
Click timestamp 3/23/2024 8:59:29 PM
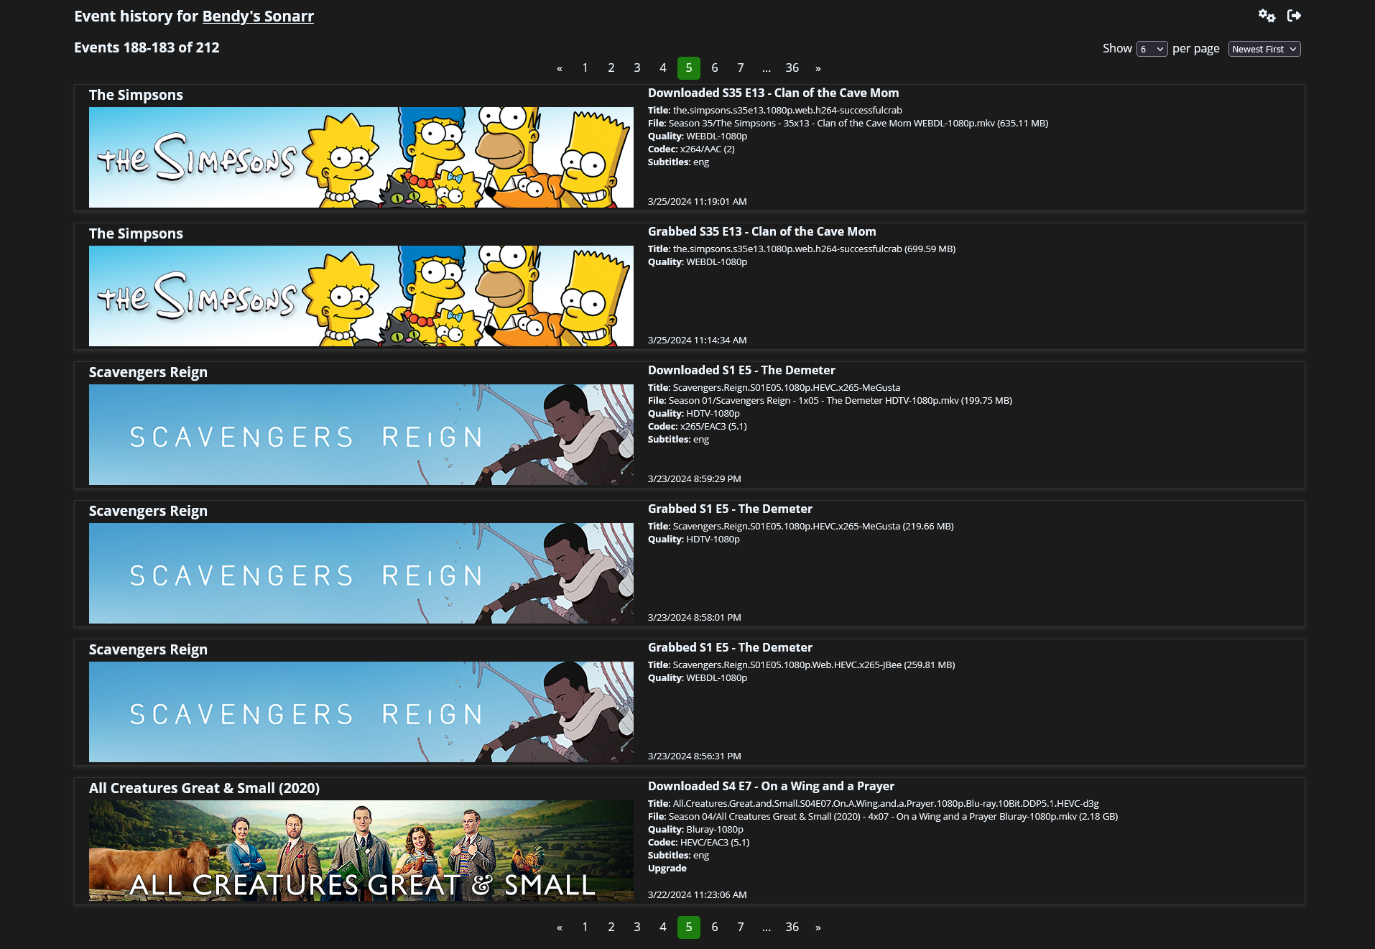click(x=694, y=479)
